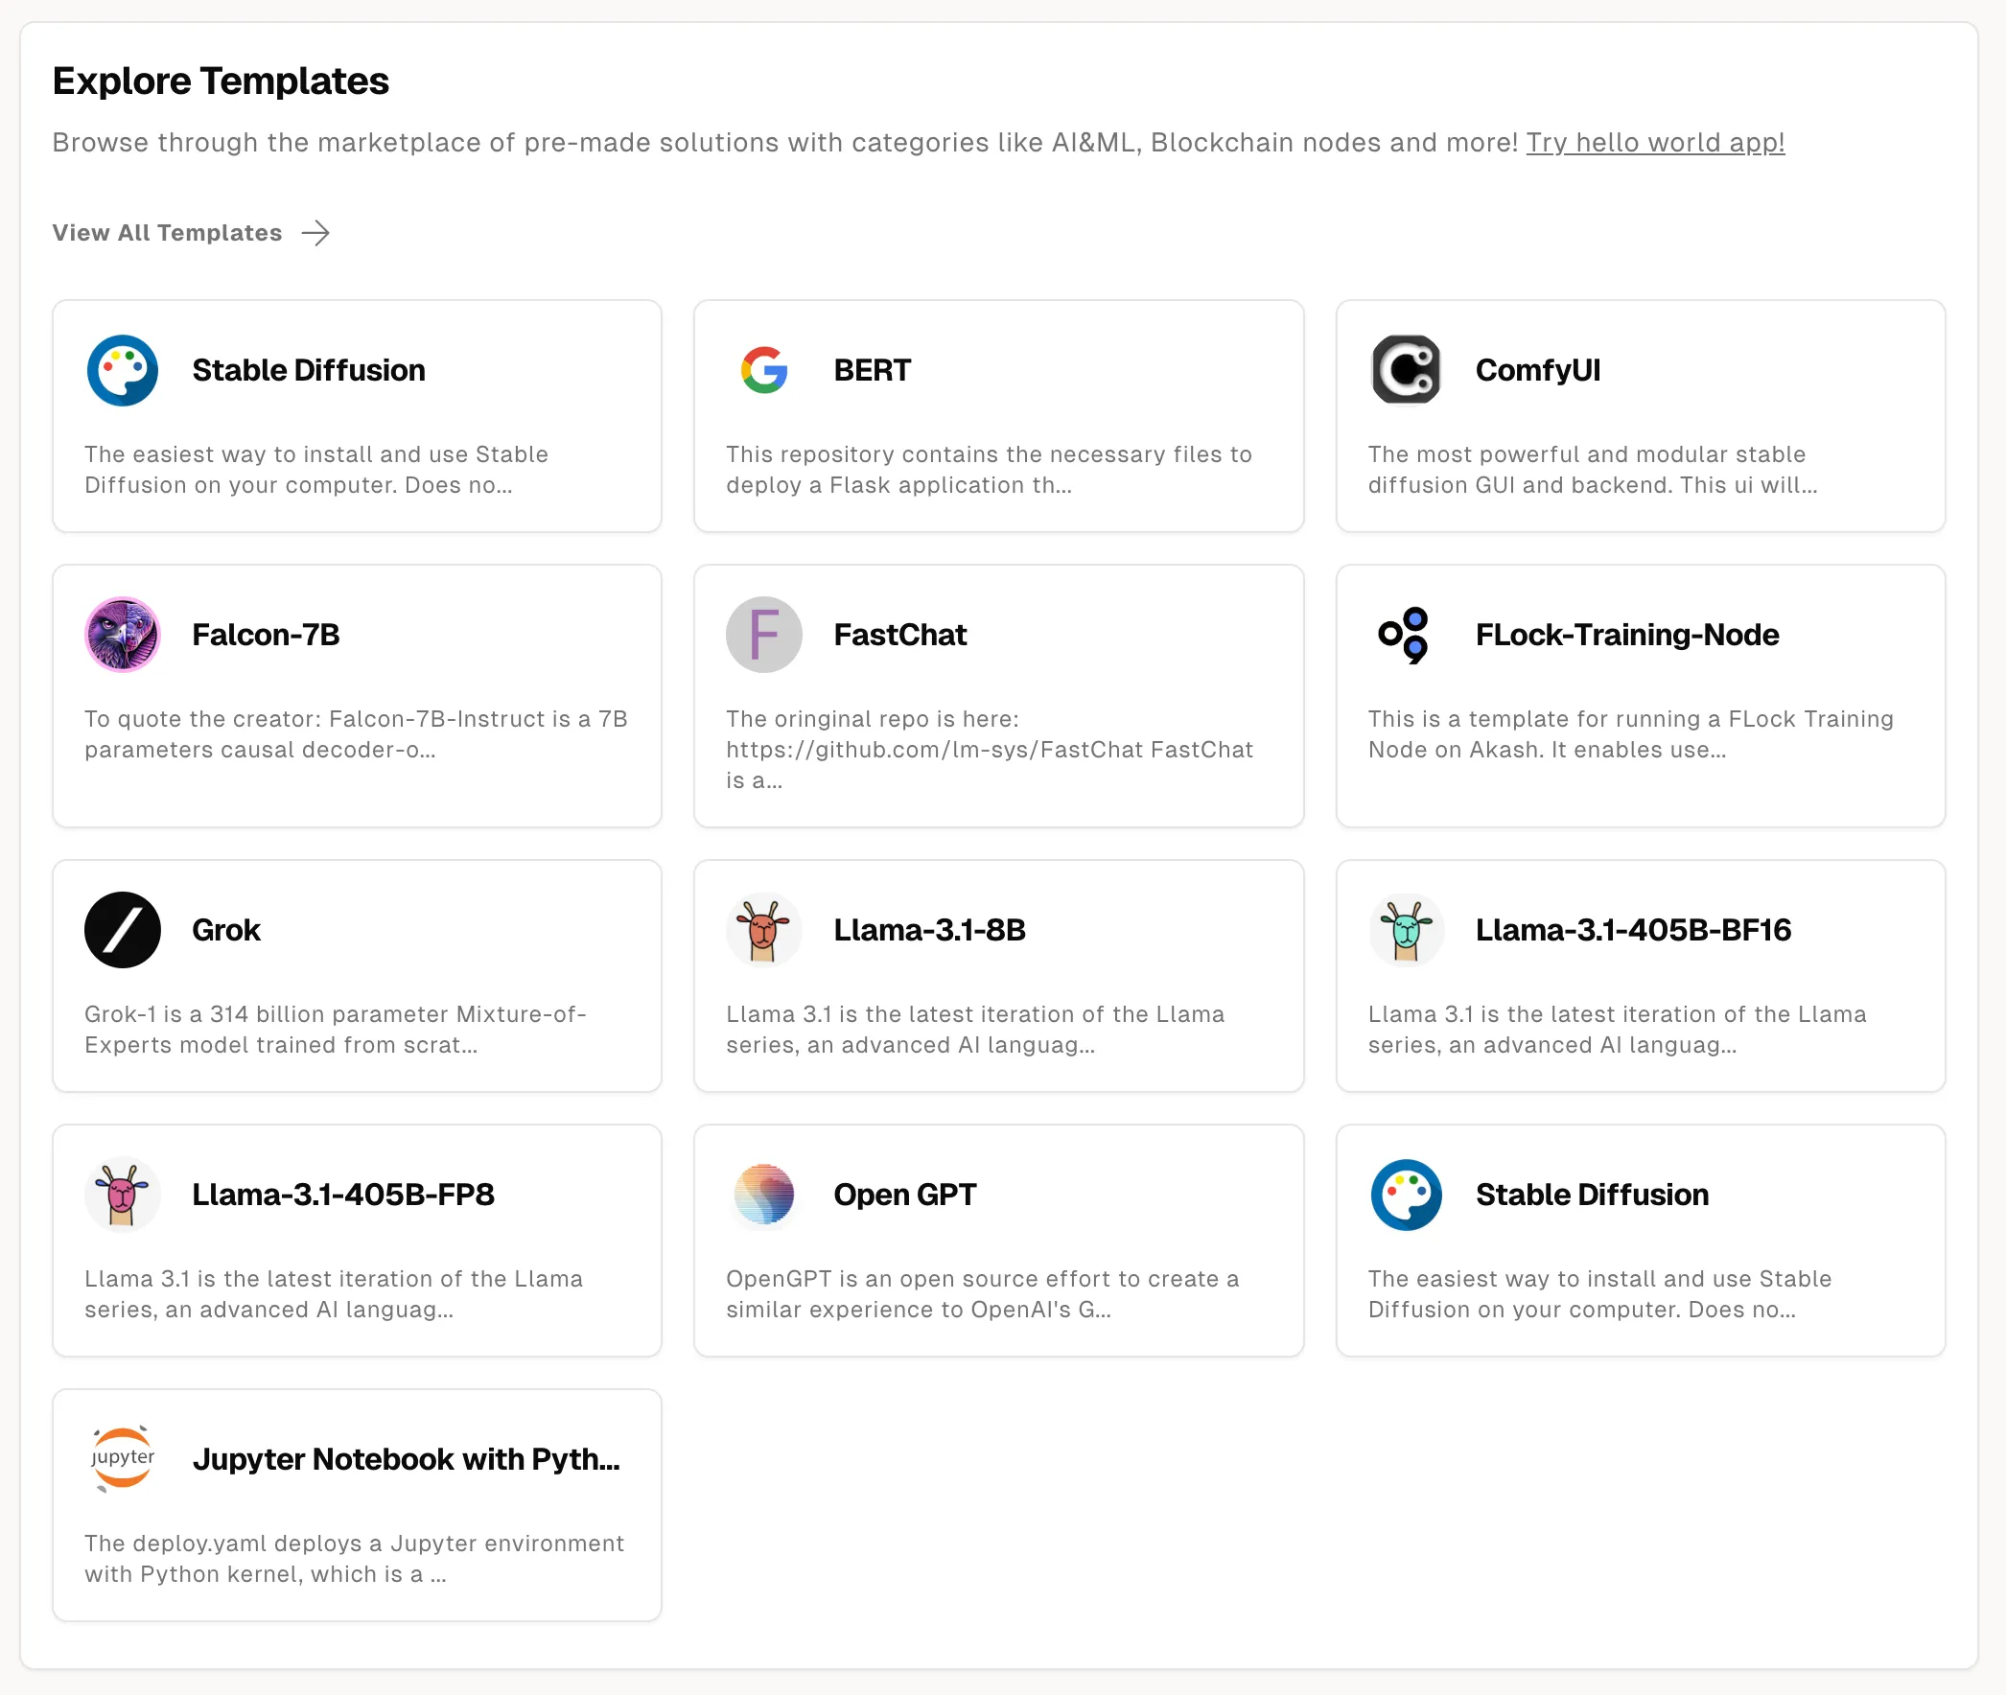The image size is (2006, 1695).
Task: Click the Grok slash logo
Action: tap(122, 929)
